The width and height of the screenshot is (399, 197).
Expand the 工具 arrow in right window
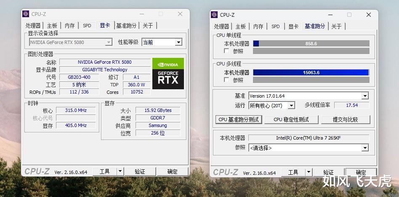coord(309,172)
